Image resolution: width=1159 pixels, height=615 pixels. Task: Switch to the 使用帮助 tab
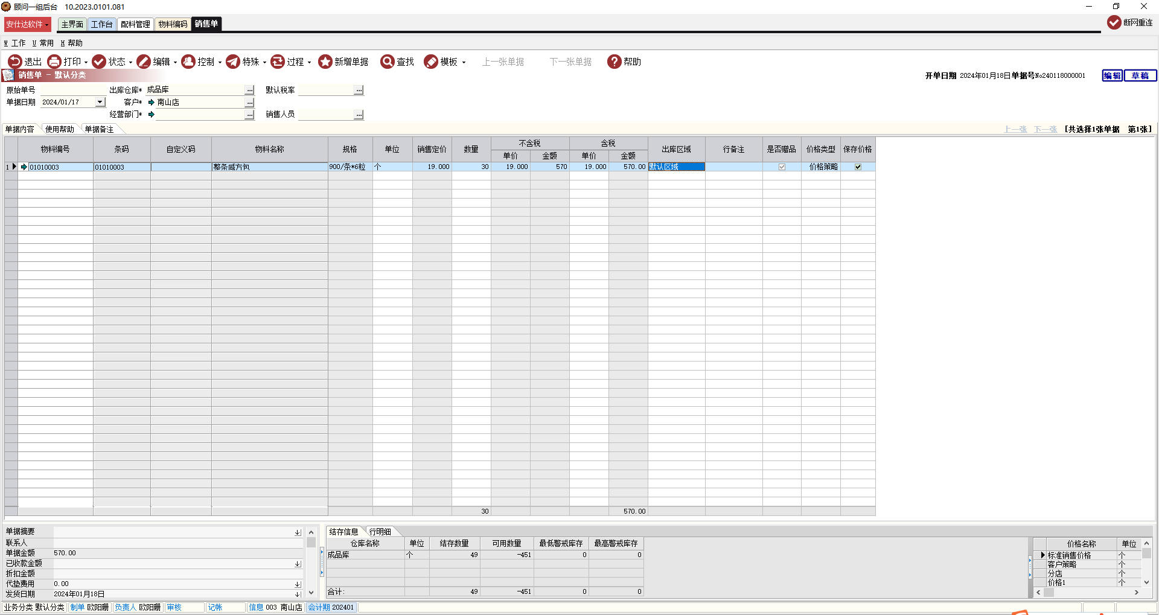click(60, 129)
